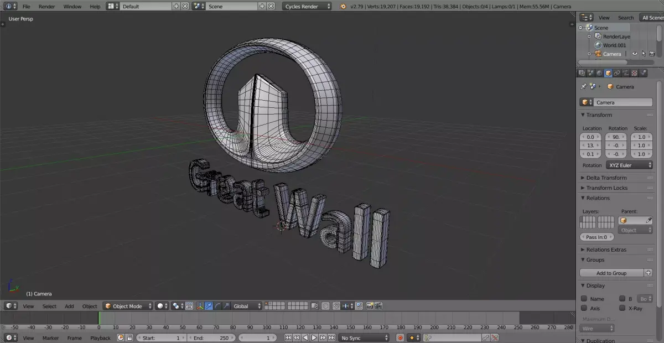
Task: Click the play reverse button
Action: pos(305,337)
